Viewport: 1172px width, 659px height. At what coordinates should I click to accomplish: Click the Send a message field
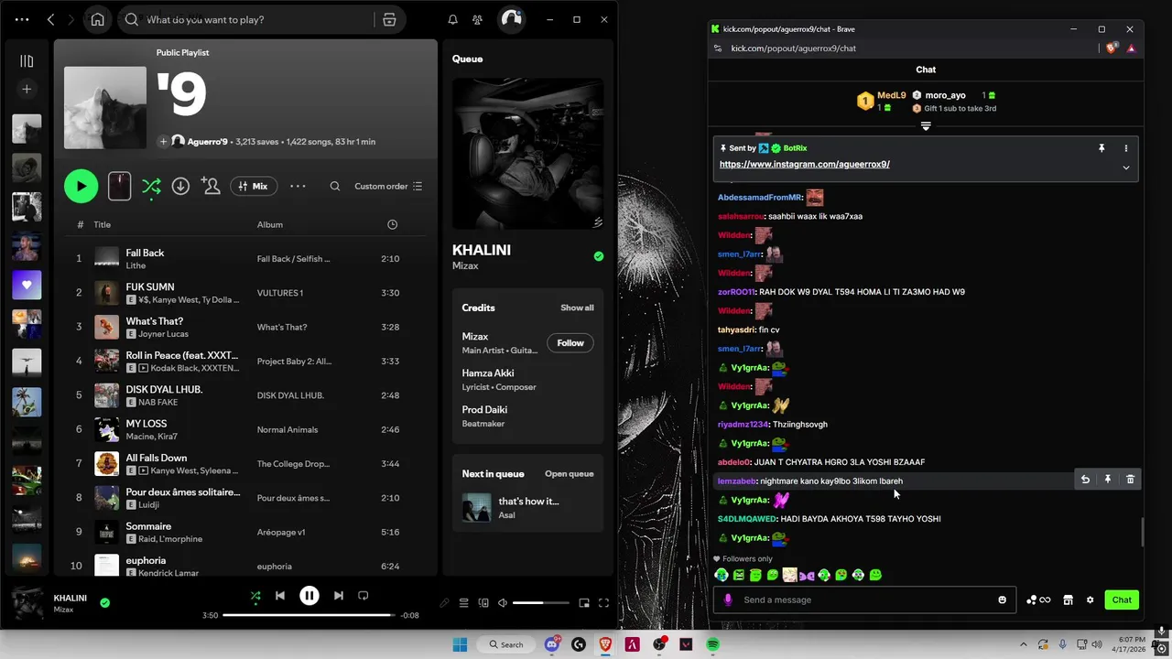pos(866,600)
